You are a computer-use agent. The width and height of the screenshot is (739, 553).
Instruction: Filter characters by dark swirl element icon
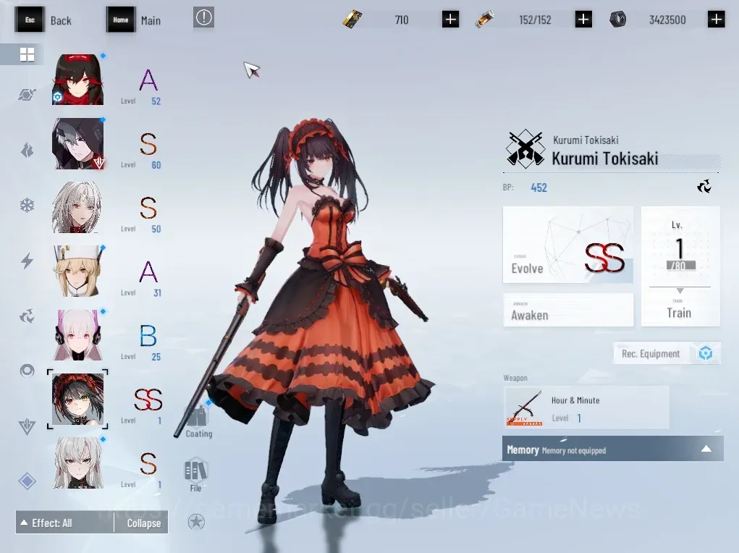(27, 316)
